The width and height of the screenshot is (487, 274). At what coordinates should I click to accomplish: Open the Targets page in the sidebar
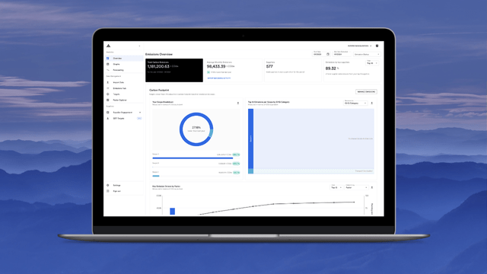click(x=123, y=94)
